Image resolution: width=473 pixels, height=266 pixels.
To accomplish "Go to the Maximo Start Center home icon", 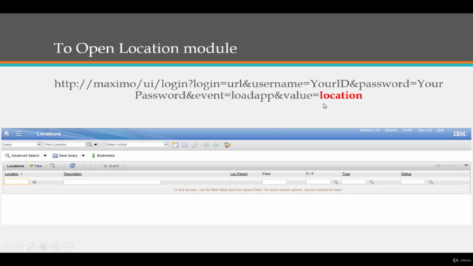I will click(x=7, y=134).
